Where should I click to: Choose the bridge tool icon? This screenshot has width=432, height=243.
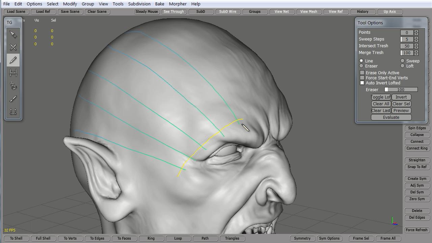[13, 73]
